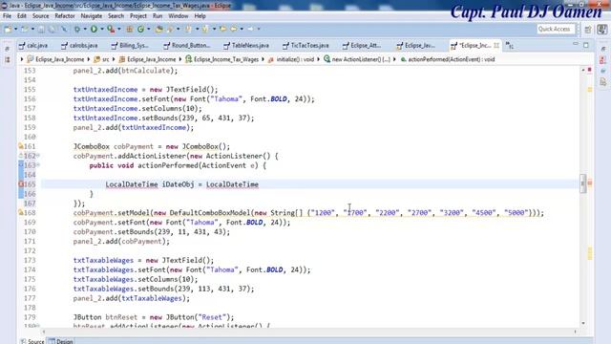Screen dimensions: 611x344
Task: Click the top icon in right sidebar
Action: click(x=602, y=49)
